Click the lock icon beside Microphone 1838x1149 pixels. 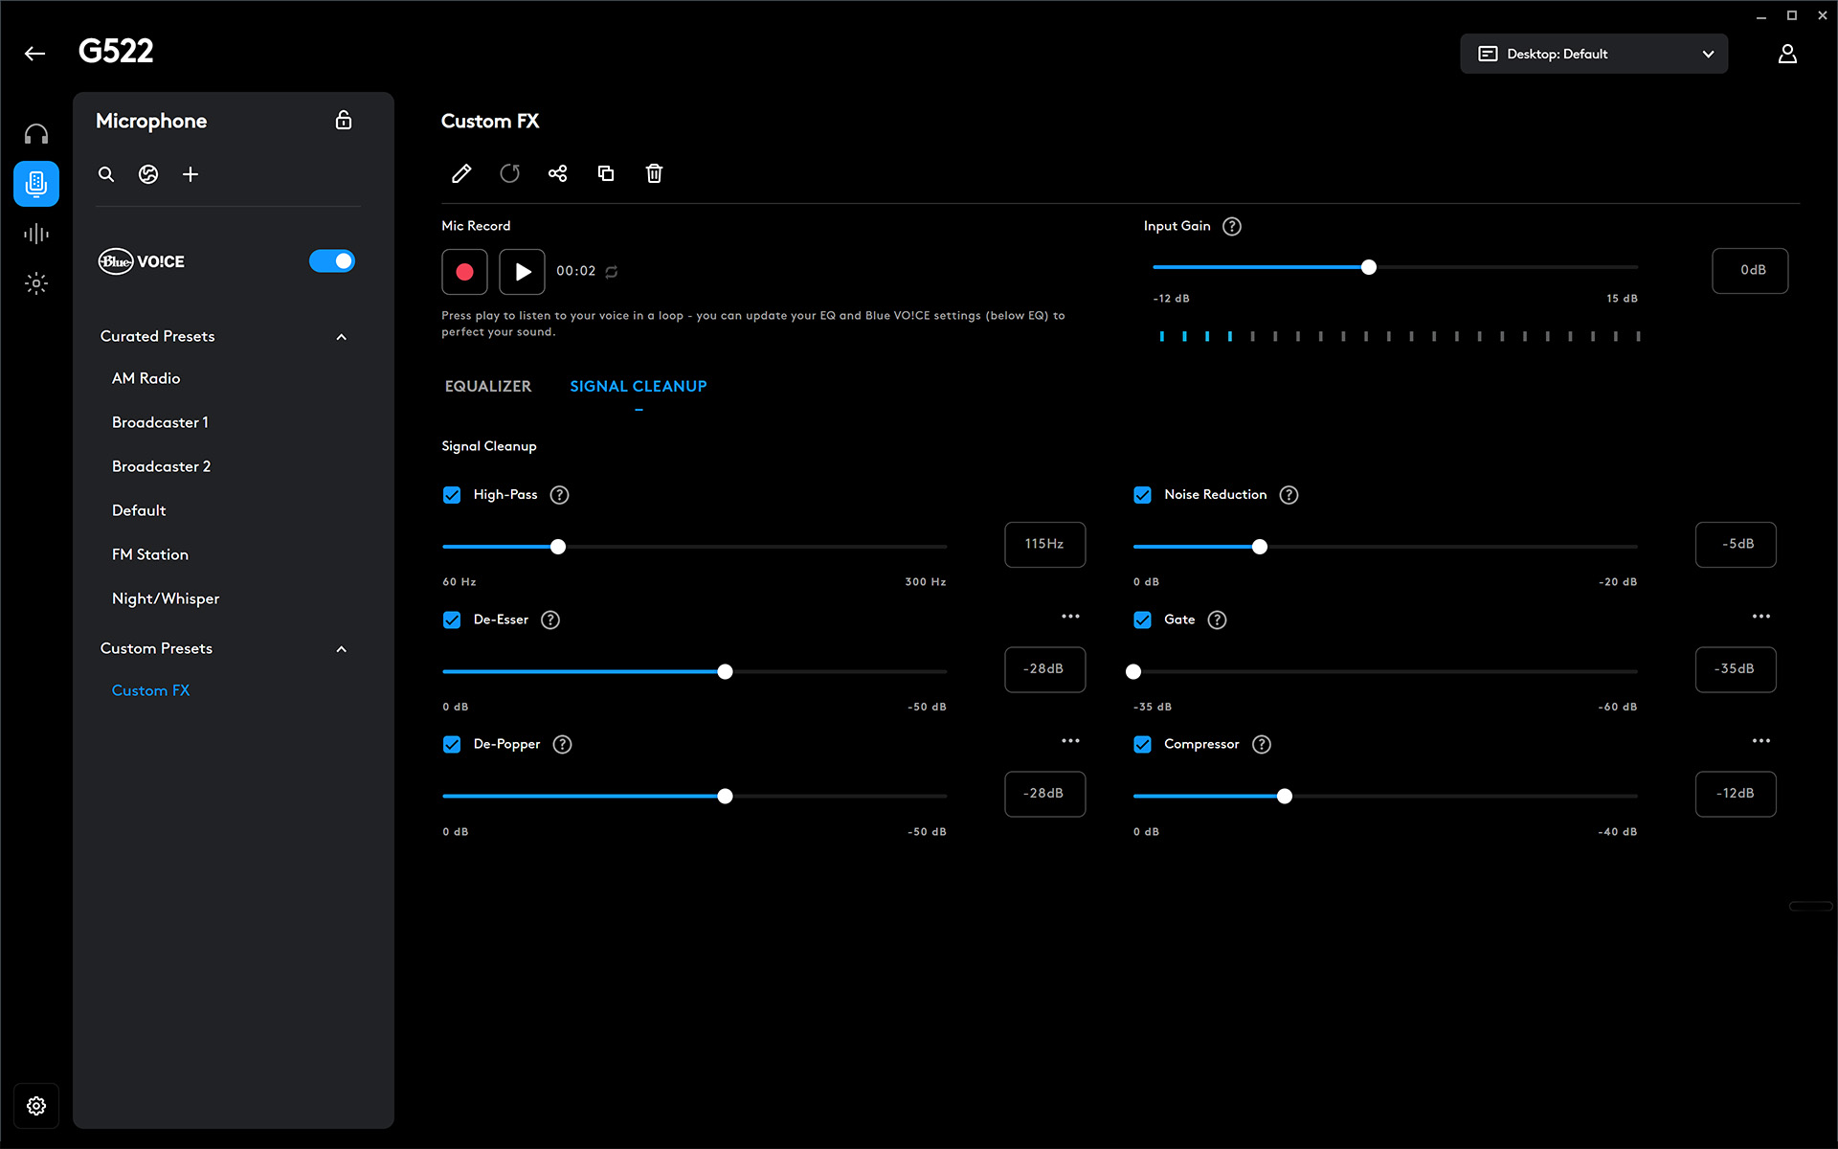coord(344,121)
